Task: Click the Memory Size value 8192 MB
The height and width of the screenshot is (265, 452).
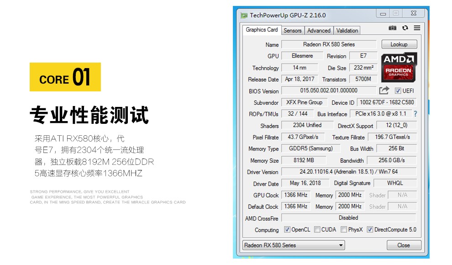Action: coord(304,160)
